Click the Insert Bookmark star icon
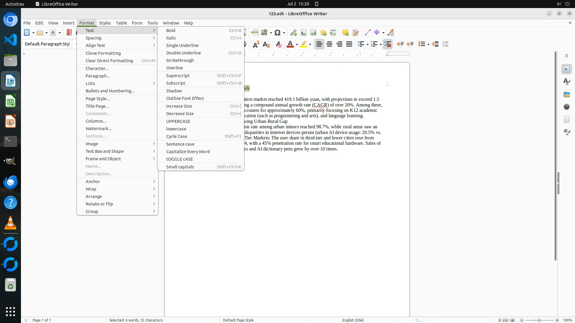The width and height of the screenshot is (575, 323). pos(323,33)
